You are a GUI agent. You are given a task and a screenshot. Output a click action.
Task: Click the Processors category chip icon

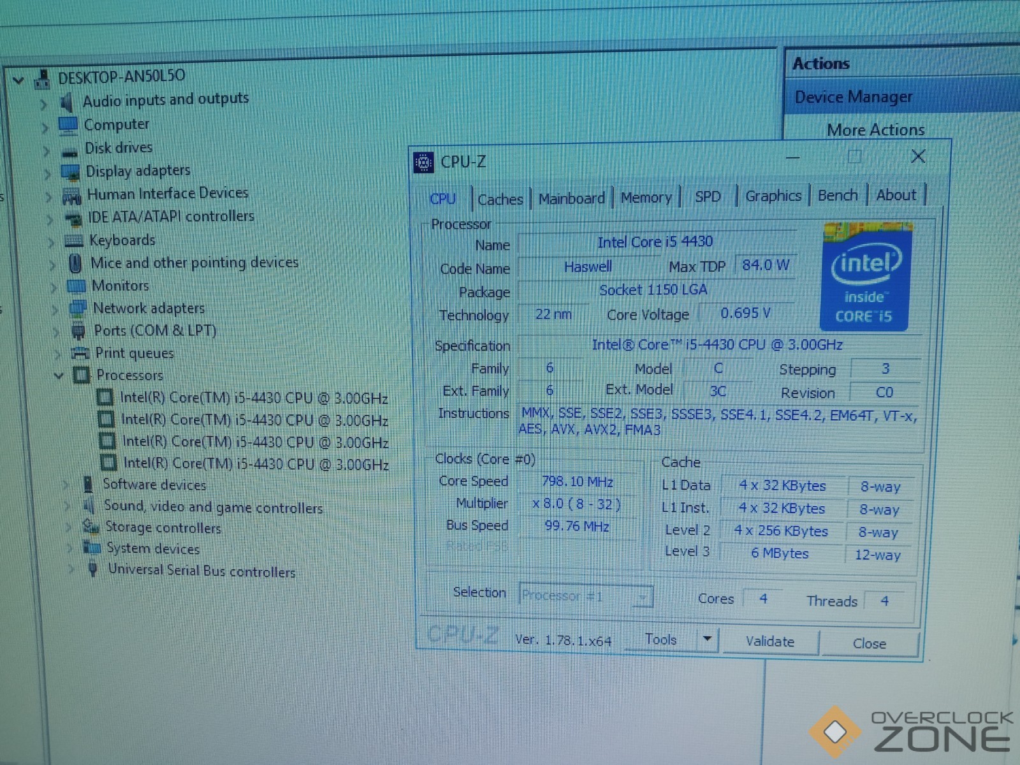(81, 375)
